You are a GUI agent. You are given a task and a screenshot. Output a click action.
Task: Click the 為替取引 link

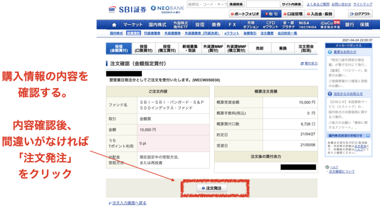tap(250, 33)
